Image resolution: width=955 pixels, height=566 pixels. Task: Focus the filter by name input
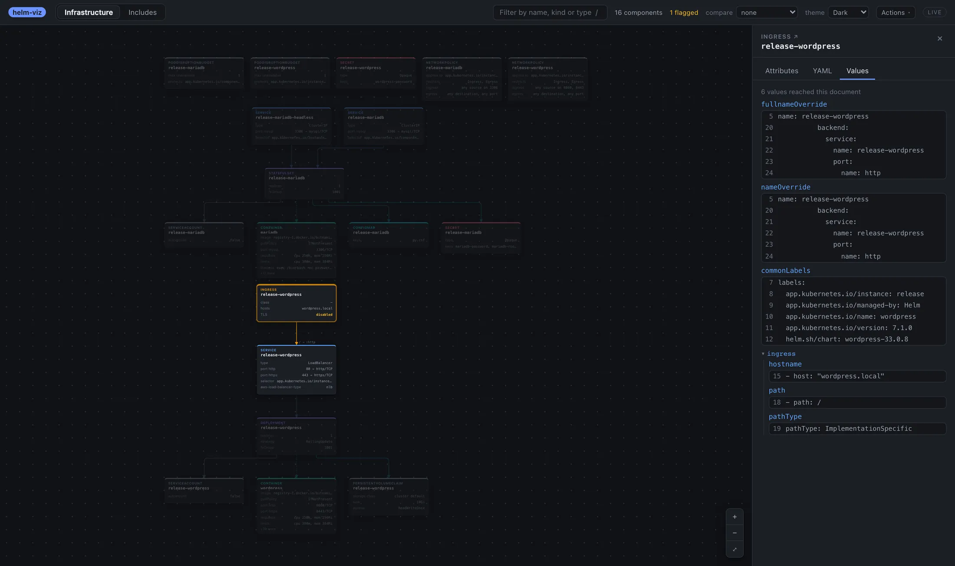(550, 12)
